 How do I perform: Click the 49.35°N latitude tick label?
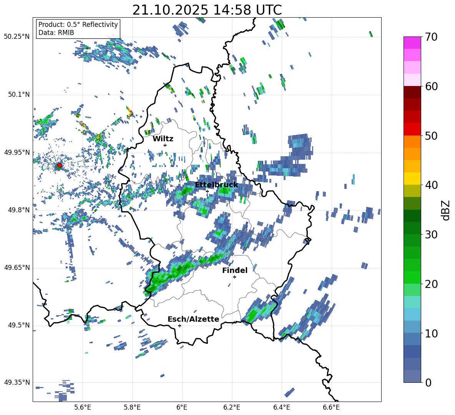(x=17, y=382)
